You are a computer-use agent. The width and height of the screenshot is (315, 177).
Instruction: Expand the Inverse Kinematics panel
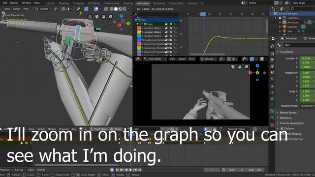(291, 123)
